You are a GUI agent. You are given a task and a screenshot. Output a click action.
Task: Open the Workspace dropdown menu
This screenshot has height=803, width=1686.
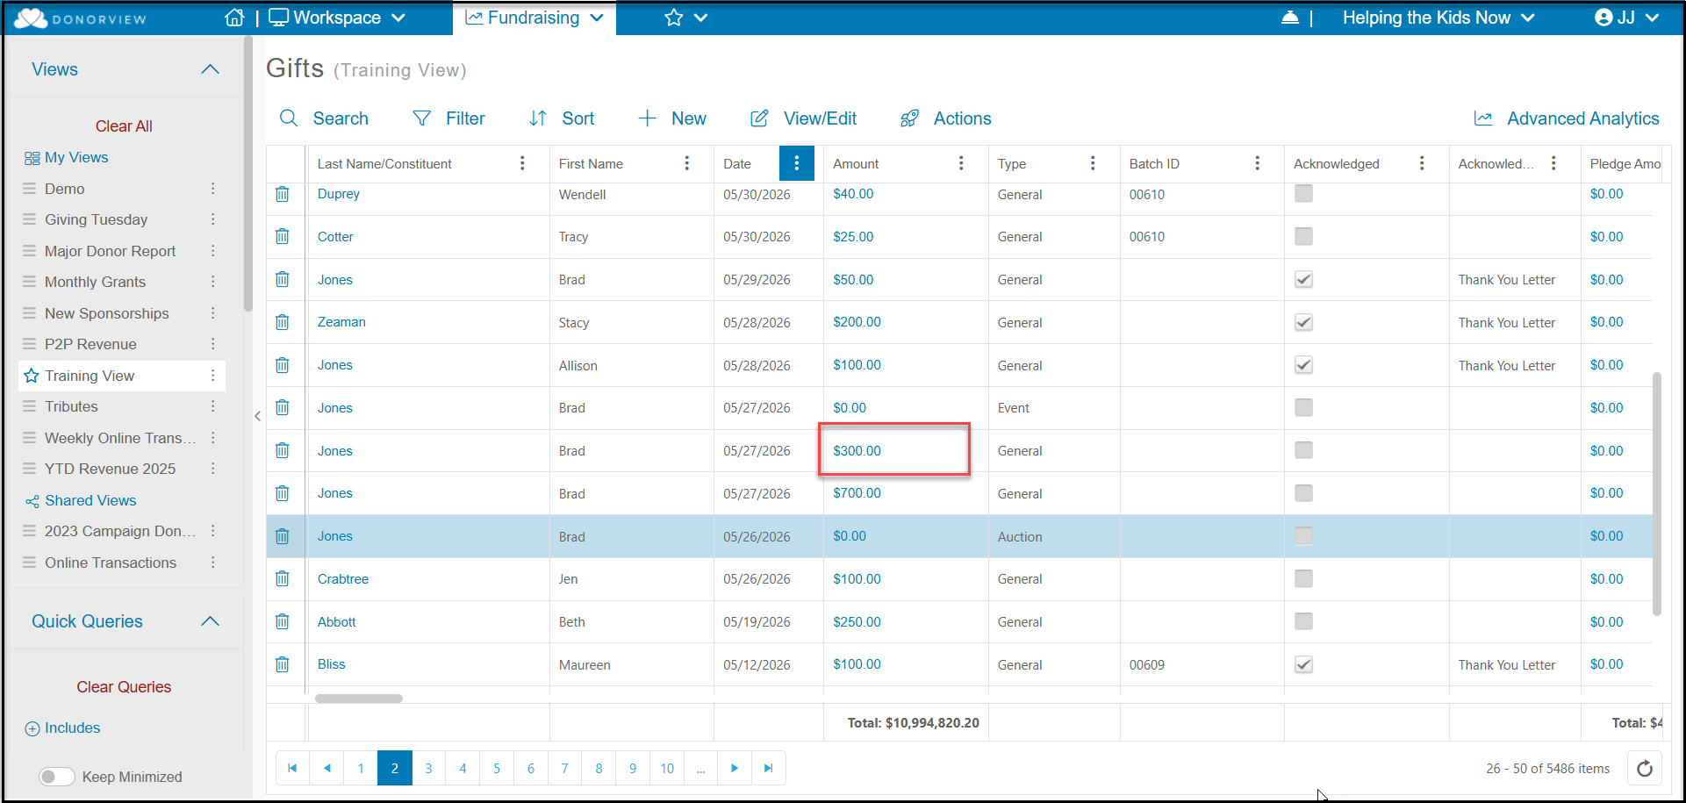click(337, 18)
